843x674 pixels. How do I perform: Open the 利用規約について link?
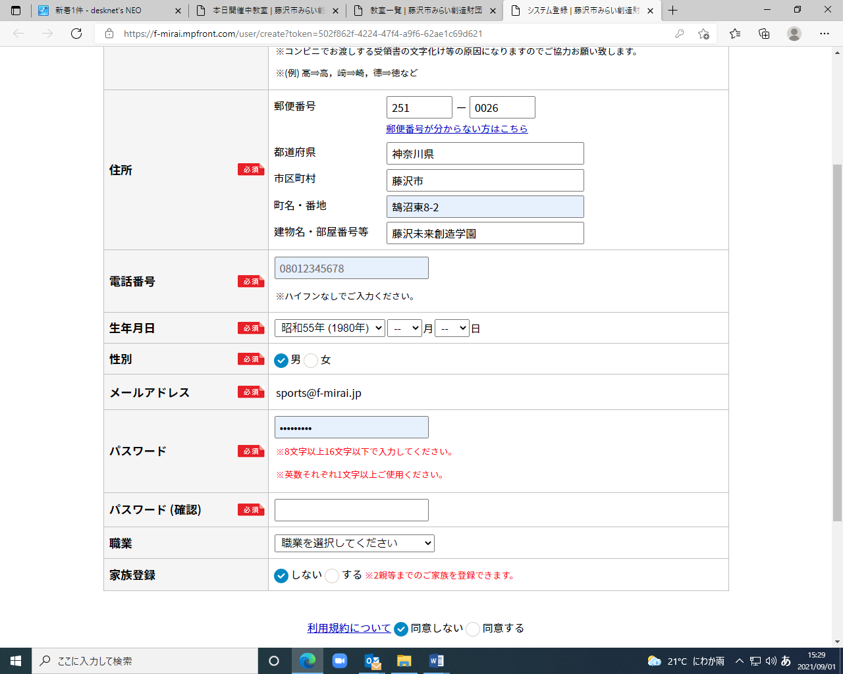pos(348,629)
